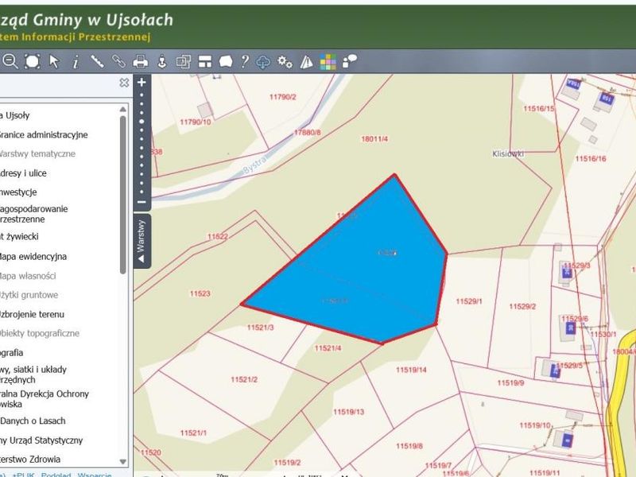Image resolution: width=636 pixels, height=477 pixels.
Task: Open the overlapping windows compare tool
Action: point(184,62)
